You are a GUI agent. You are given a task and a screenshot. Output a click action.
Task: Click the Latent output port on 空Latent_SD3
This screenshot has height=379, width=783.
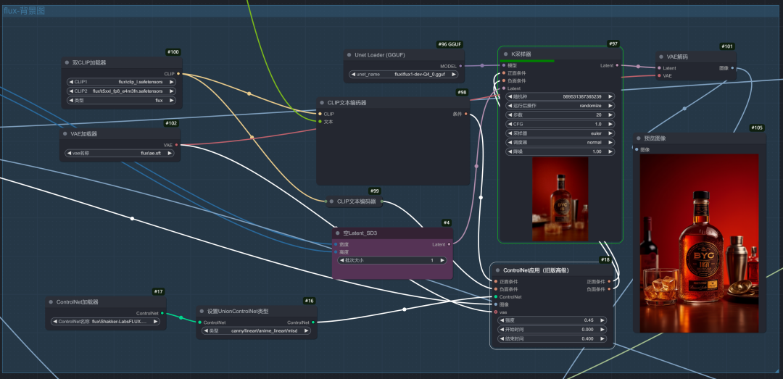449,244
